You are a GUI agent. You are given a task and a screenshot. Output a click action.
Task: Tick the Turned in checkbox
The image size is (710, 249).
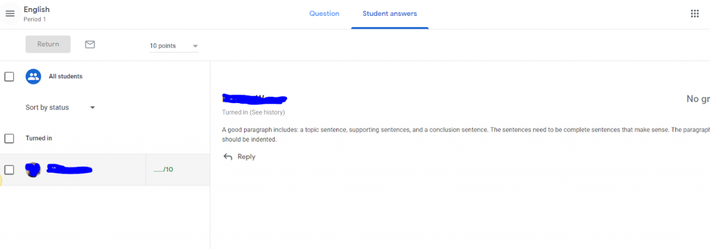click(9, 138)
